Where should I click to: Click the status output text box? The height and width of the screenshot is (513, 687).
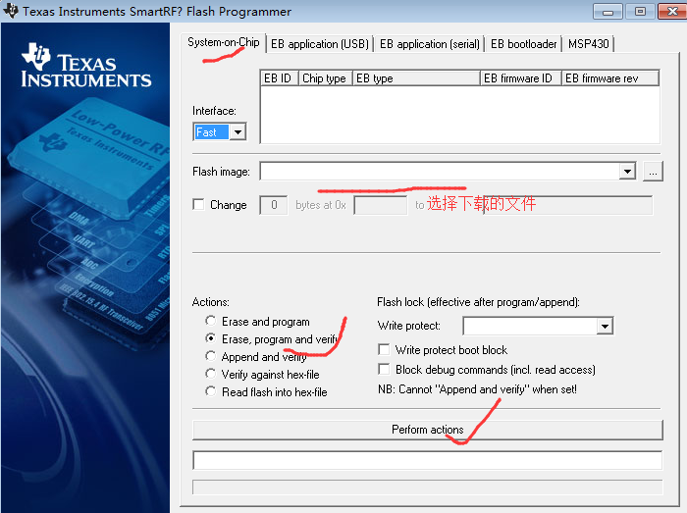(x=428, y=460)
